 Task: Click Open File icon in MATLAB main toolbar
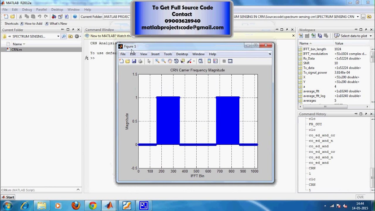tap(12, 17)
